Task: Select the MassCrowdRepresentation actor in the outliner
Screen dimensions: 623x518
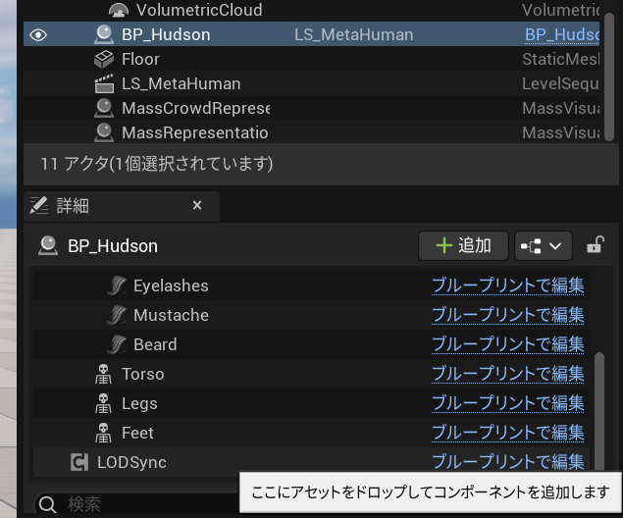Action: (x=194, y=108)
